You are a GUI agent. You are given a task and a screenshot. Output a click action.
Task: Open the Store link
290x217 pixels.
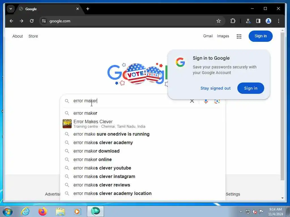(33, 36)
